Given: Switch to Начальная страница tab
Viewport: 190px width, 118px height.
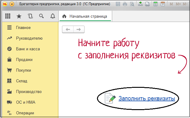Looking at the screenshot, I should (x=85, y=16).
